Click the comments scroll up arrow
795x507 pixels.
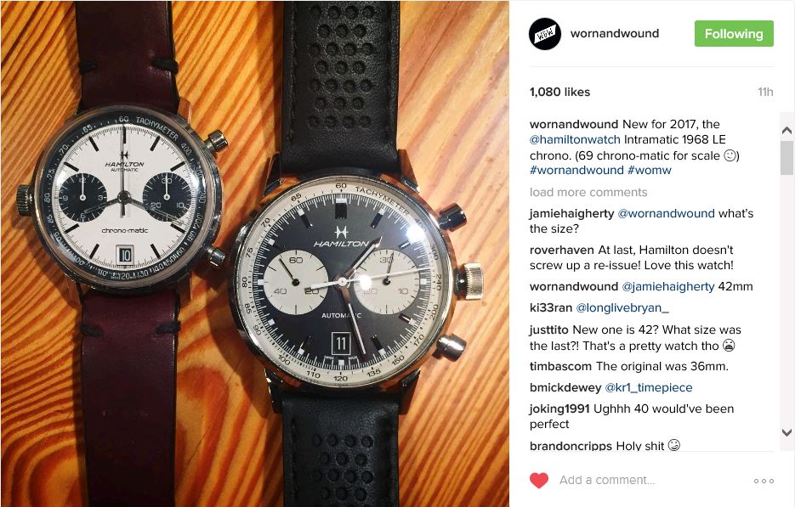point(786,130)
